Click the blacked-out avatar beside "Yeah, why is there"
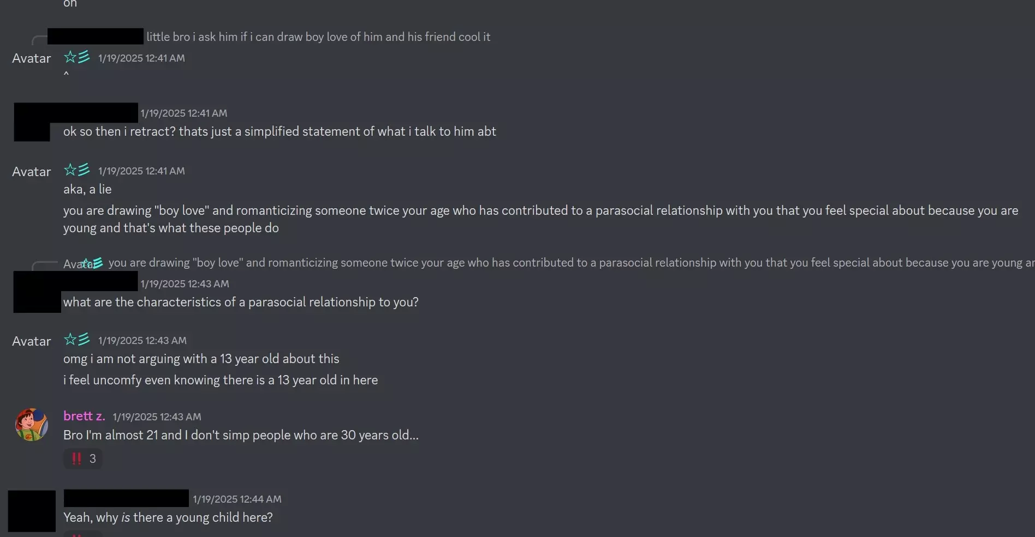This screenshot has width=1035, height=537. pos(32,511)
